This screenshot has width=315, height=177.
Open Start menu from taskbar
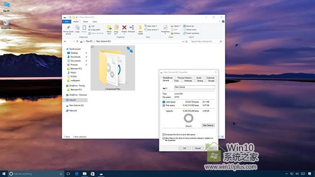coord(4,174)
